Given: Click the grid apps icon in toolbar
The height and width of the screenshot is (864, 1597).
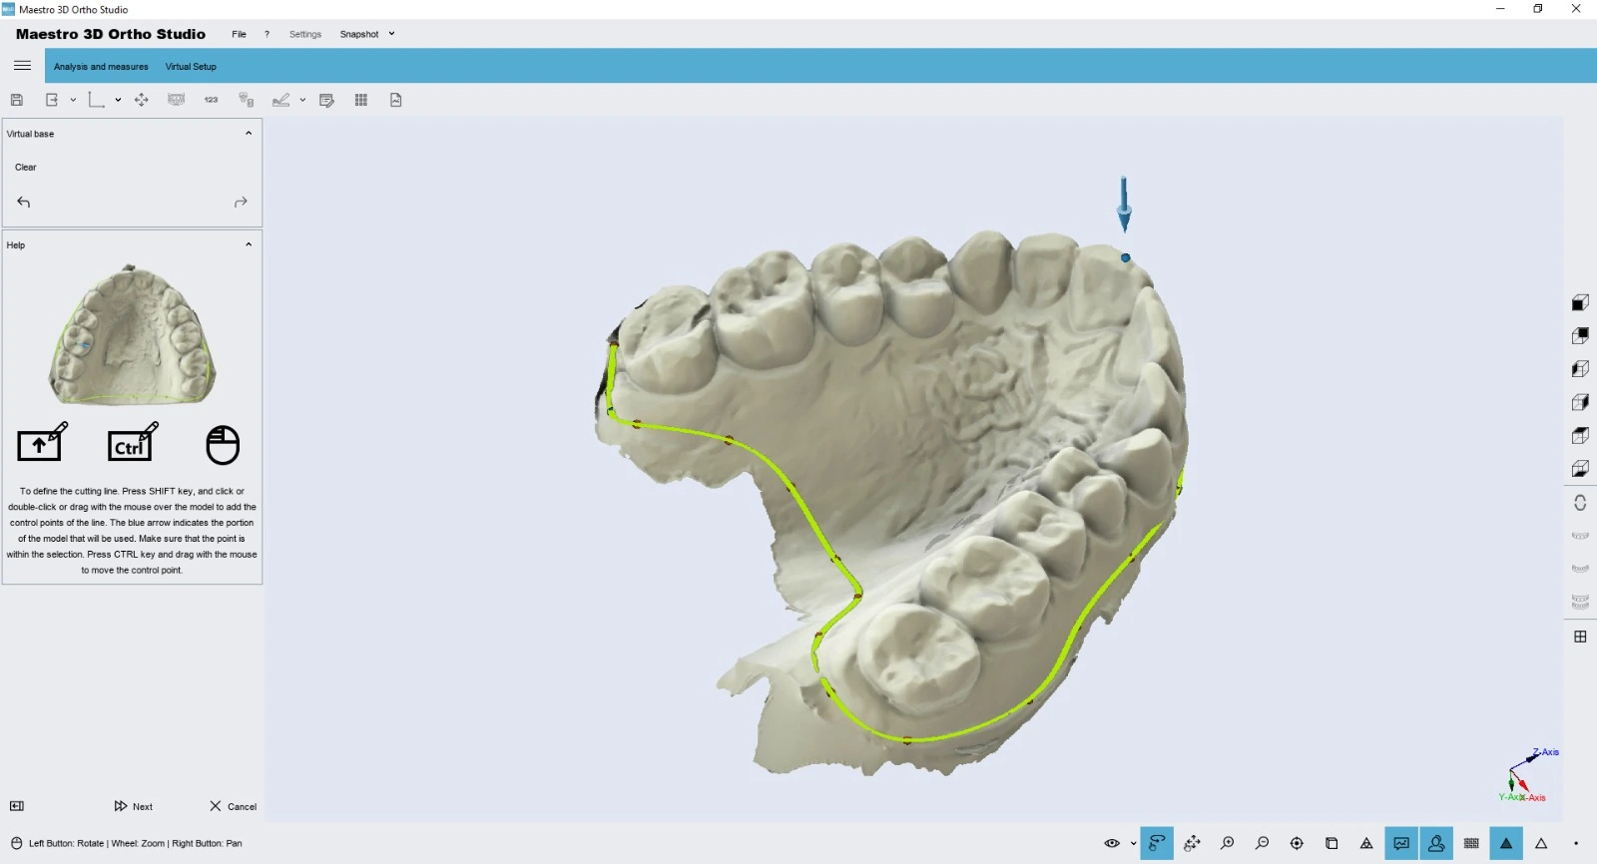Looking at the screenshot, I should click(361, 100).
